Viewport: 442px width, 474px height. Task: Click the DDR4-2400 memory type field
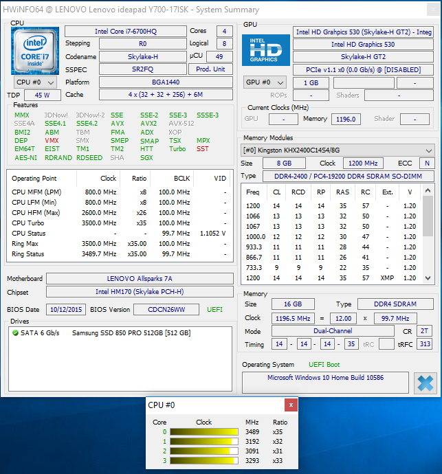349,177
